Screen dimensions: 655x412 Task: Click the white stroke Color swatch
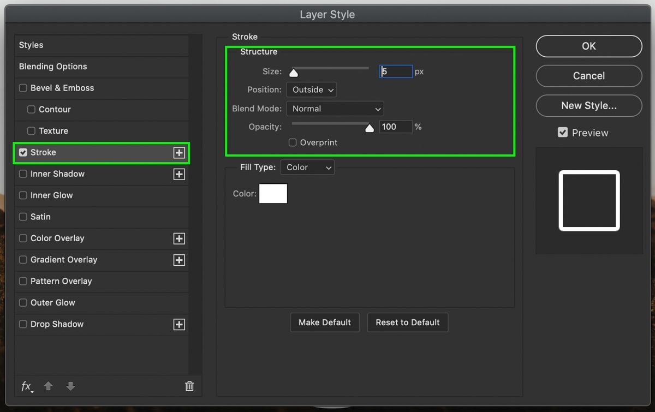[x=273, y=194]
